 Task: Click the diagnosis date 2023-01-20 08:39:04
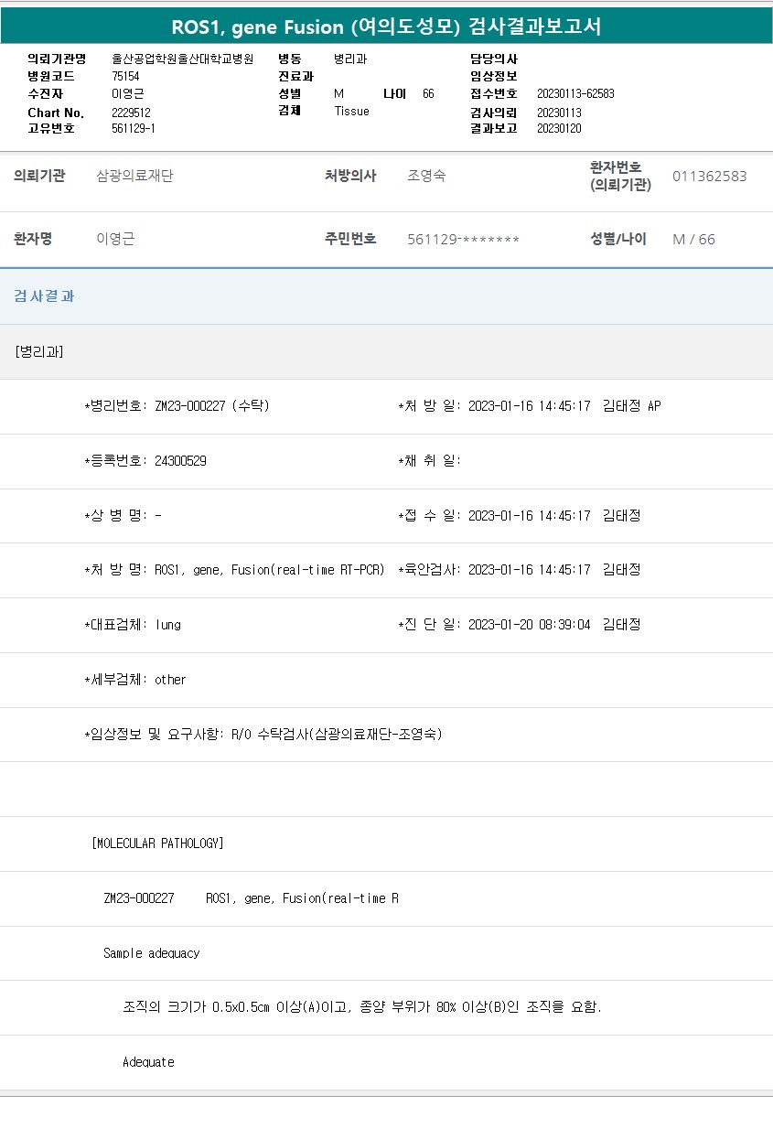529,625
